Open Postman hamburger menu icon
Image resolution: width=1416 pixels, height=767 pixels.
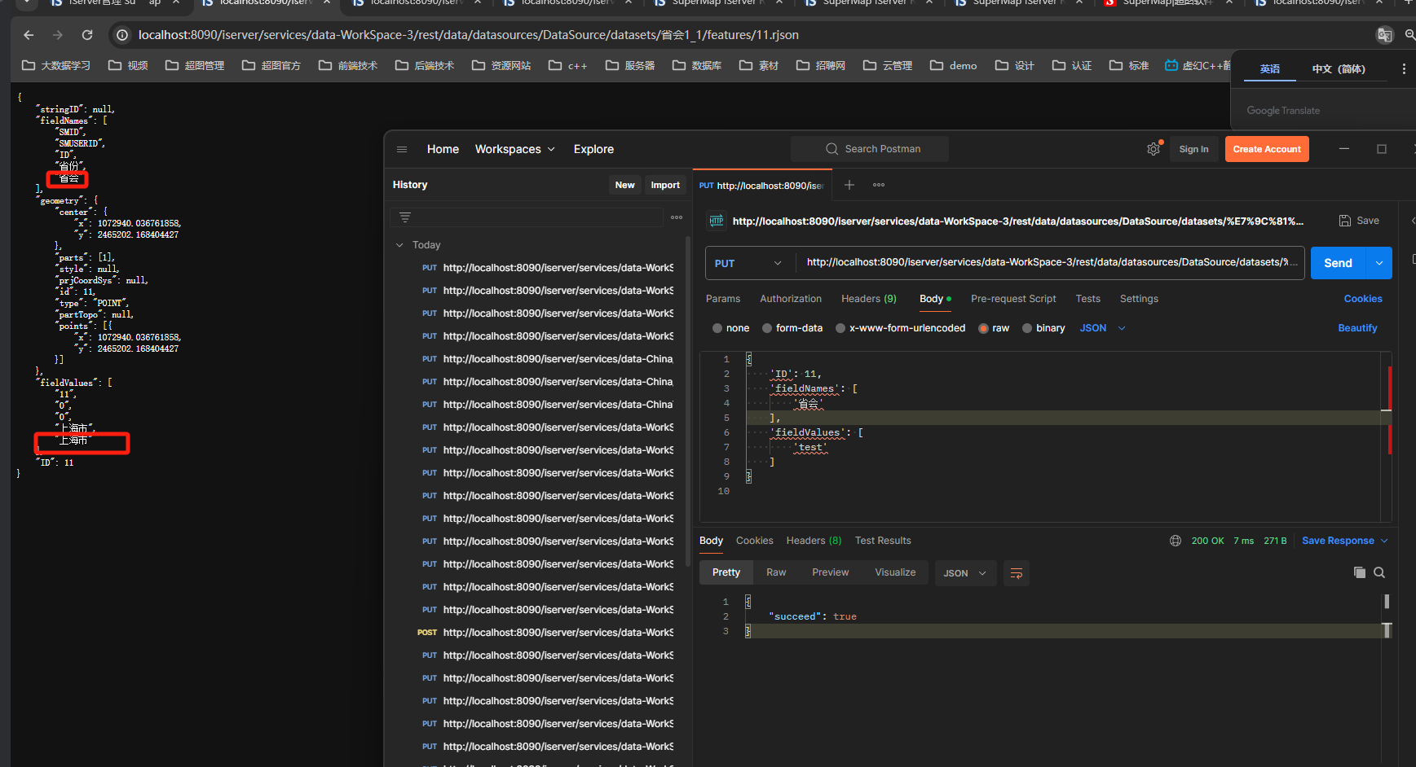402,149
